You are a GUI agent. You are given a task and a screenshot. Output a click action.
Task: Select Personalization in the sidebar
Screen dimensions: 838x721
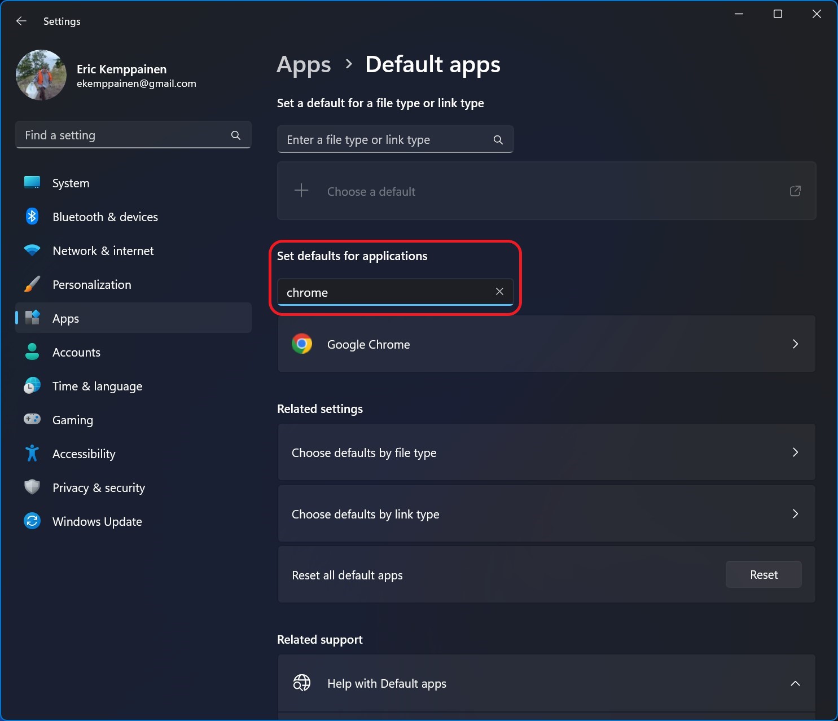pos(133,285)
